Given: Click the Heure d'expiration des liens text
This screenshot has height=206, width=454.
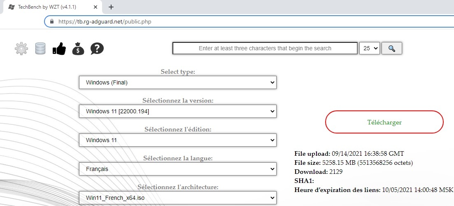Looking at the screenshot, I should coord(373,190).
